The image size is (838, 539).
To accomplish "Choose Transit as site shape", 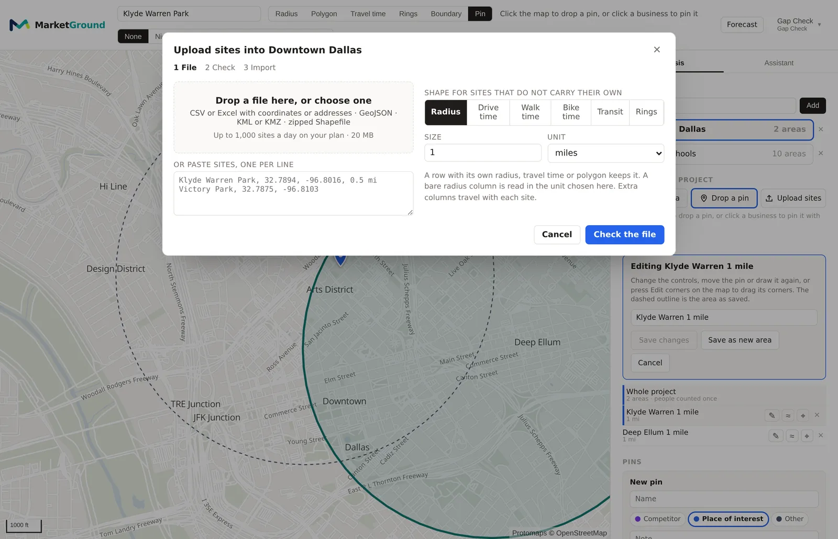I will coord(610,112).
